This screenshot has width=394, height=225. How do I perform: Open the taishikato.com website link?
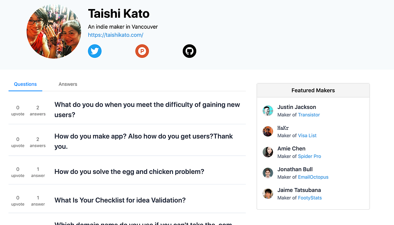tap(115, 35)
